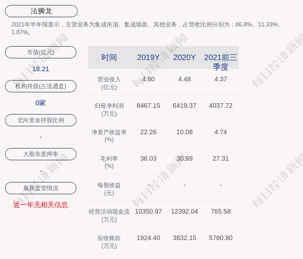Select the 2020Y column header
This screenshot has width=303, height=259.
(184, 57)
